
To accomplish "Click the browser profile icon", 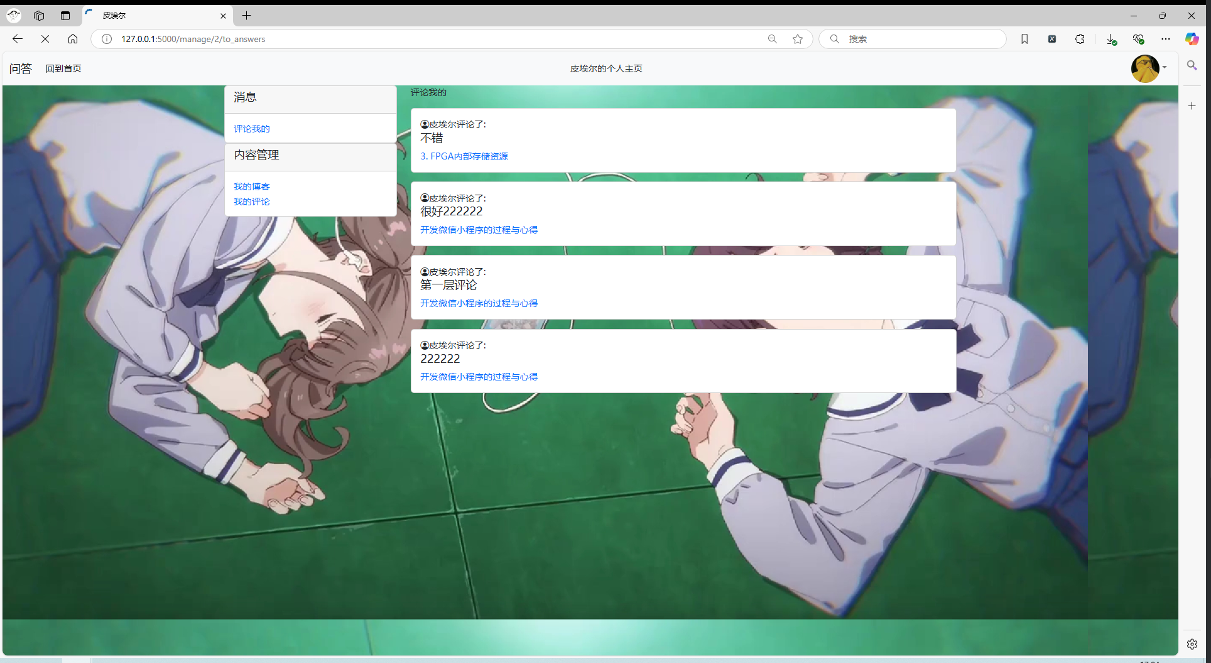I will [x=14, y=16].
